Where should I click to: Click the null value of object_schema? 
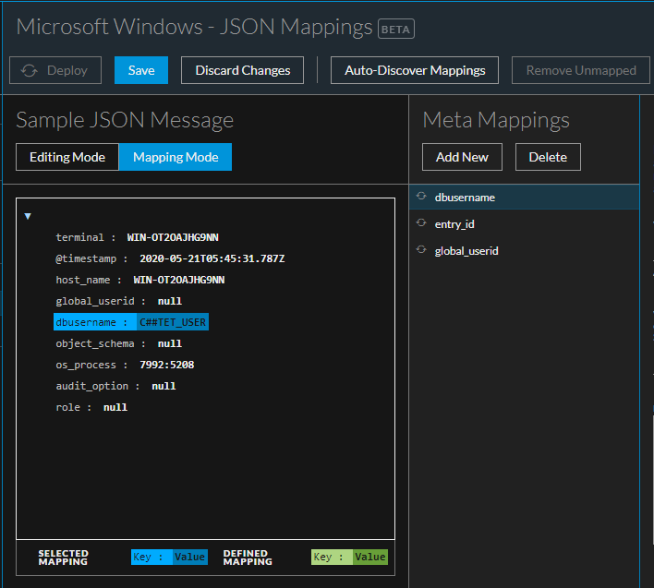coord(170,343)
